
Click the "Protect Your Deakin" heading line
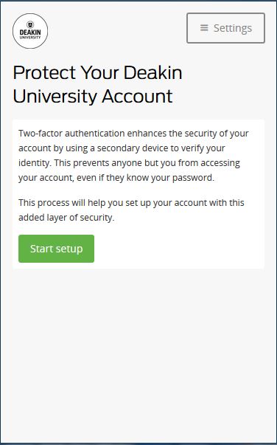[x=97, y=72]
